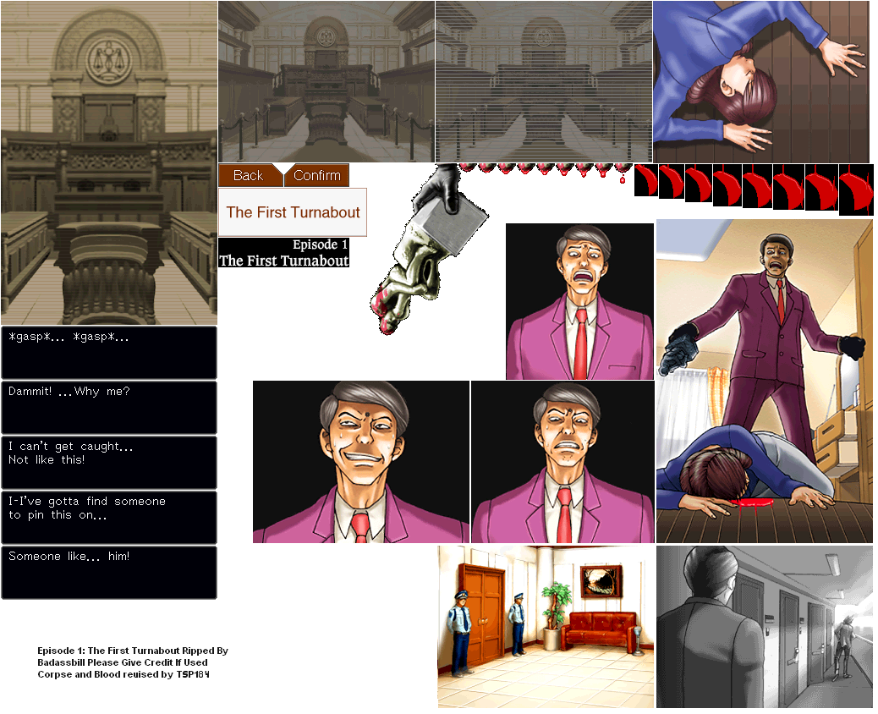
Task: Click the "Badassbill Please Give Credit If Used" line
Action: (x=123, y=662)
